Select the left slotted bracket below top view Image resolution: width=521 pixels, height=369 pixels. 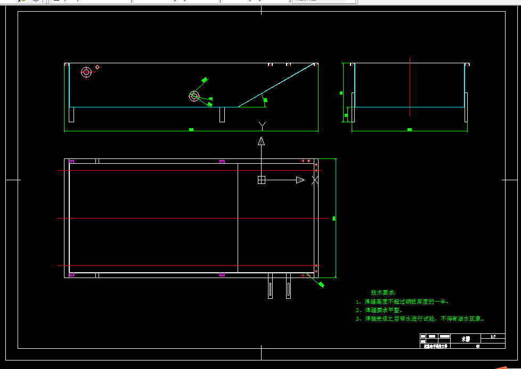(270, 286)
